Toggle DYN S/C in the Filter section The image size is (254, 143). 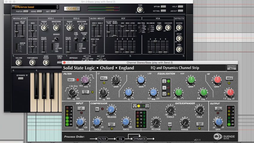[x=85, y=92]
